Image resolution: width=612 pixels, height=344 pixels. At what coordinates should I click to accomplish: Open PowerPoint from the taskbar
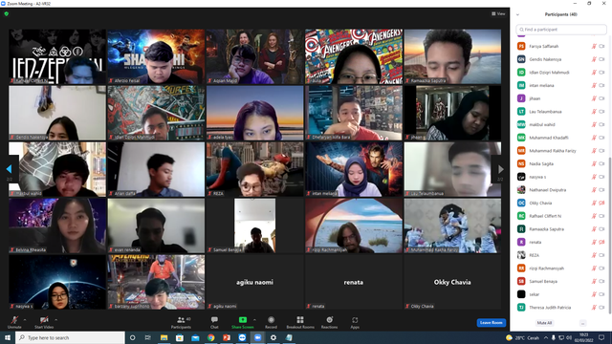coord(227,337)
